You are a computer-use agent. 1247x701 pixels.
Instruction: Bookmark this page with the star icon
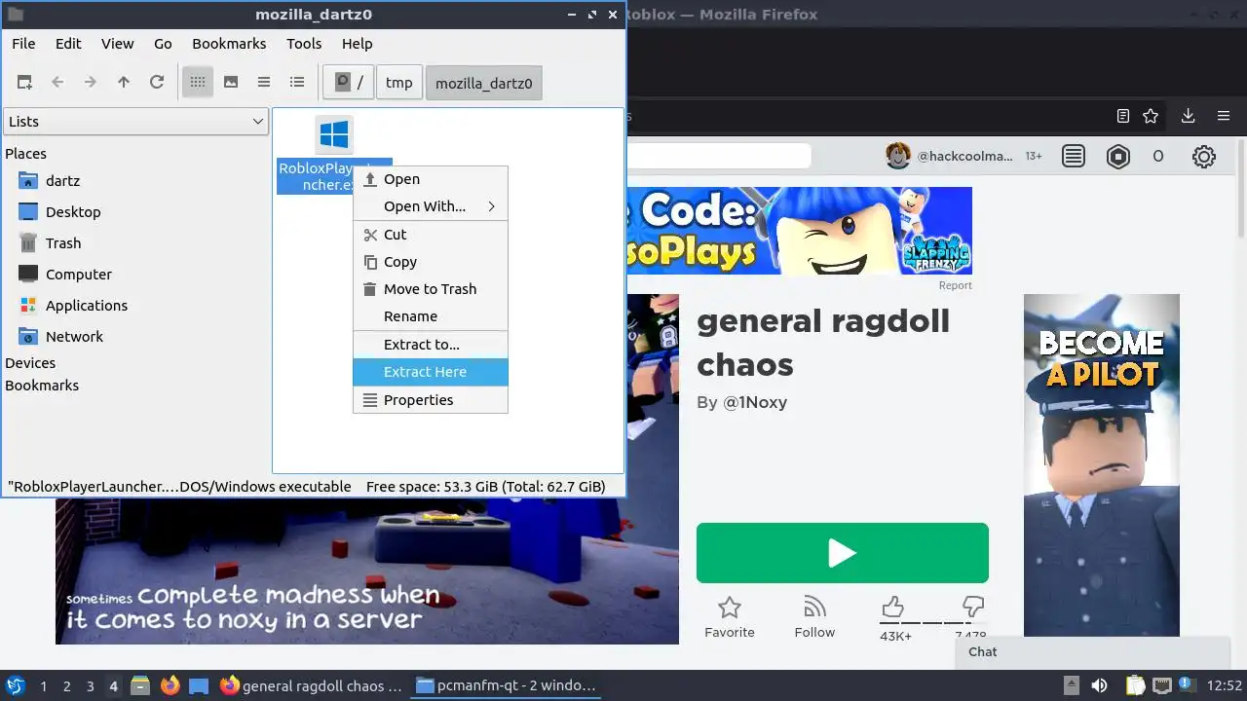point(1151,116)
